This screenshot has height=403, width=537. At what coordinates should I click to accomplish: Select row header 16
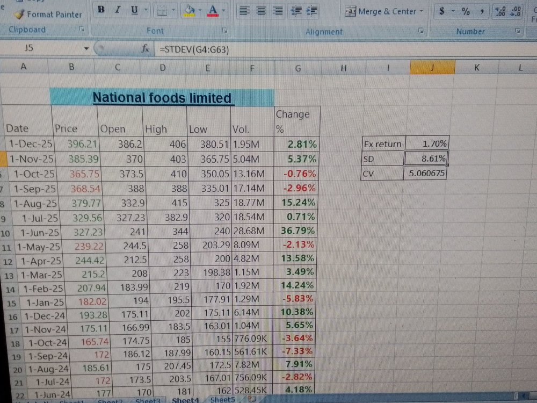12,317
